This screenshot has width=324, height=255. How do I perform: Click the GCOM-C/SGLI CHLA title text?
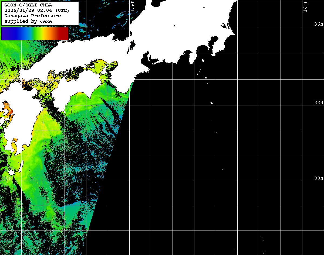[x=28, y=5]
